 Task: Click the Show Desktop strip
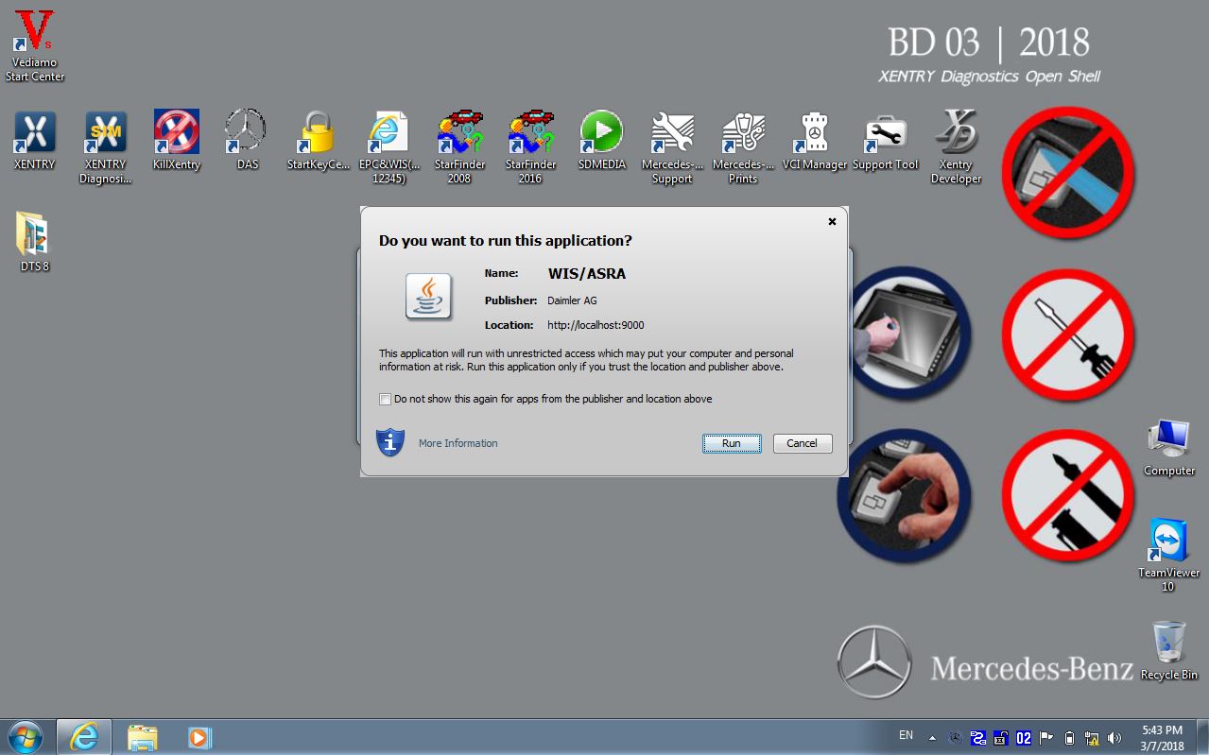pos(1202,737)
